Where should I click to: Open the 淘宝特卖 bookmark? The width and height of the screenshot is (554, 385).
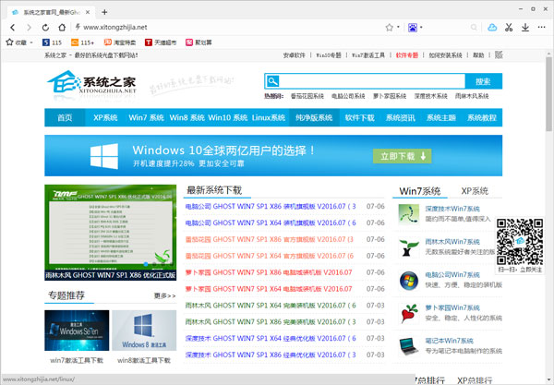[x=118, y=42]
